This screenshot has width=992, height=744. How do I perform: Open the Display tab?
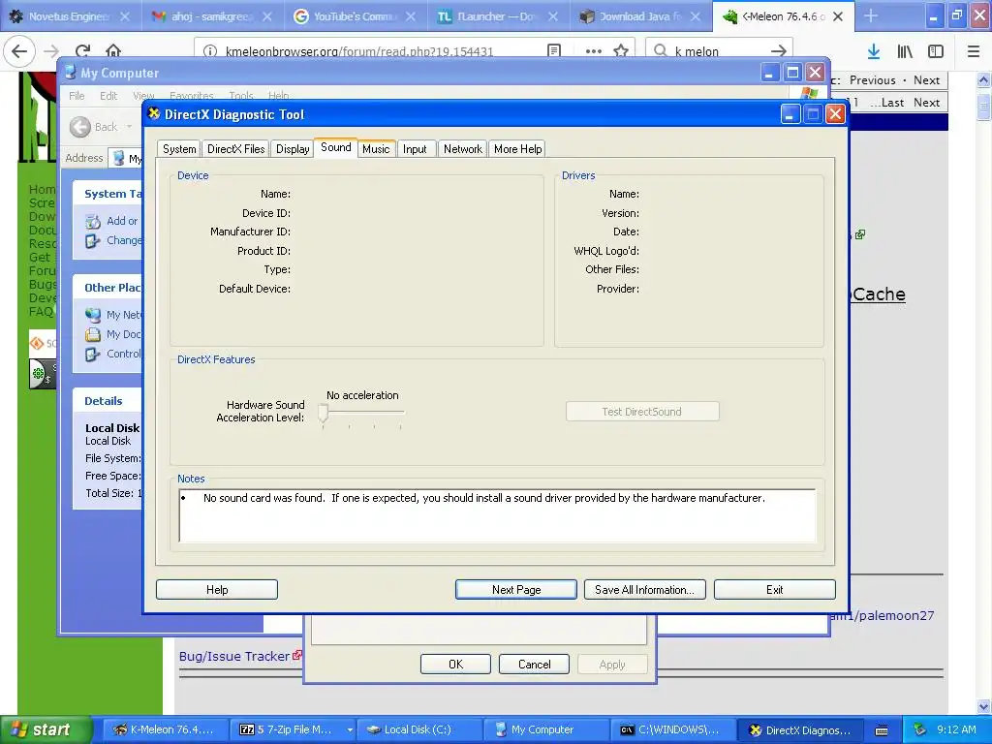pos(293,148)
